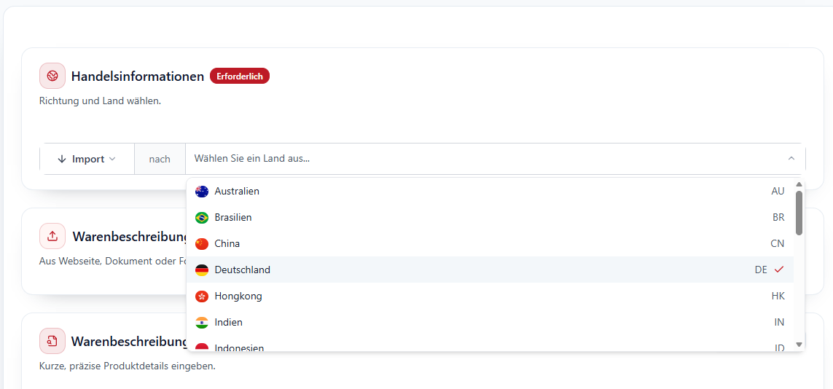Click the Indian flag icon
The height and width of the screenshot is (389, 833).
click(x=202, y=323)
